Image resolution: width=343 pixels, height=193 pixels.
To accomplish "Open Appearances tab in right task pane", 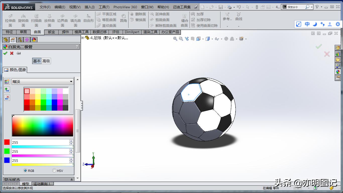I will (x=338, y=72).
